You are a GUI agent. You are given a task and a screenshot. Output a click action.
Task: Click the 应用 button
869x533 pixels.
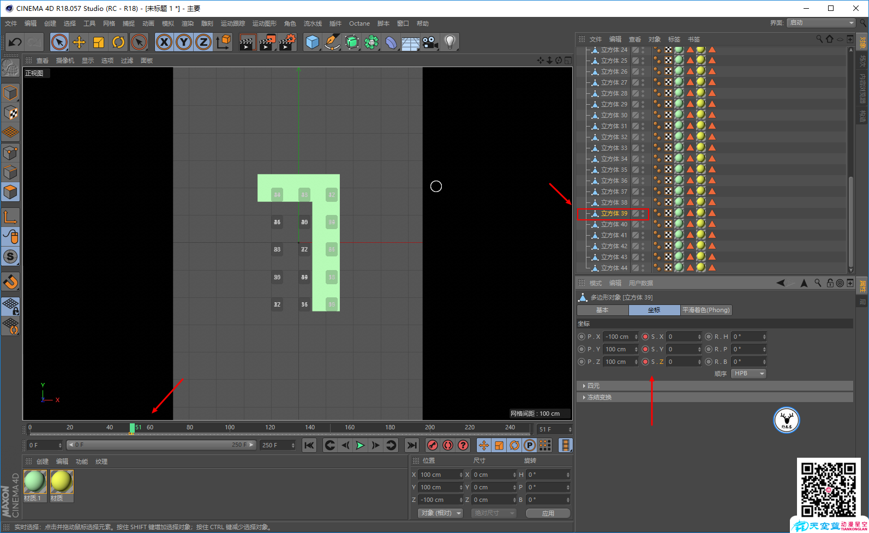(548, 513)
